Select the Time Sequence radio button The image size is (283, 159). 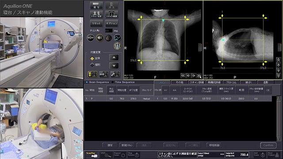(x=113, y=82)
